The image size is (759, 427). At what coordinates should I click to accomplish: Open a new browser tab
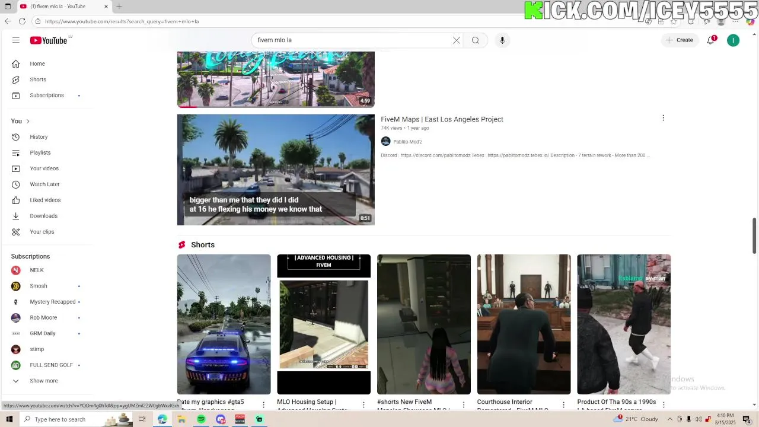pyautogui.click(x=119, y=6)
